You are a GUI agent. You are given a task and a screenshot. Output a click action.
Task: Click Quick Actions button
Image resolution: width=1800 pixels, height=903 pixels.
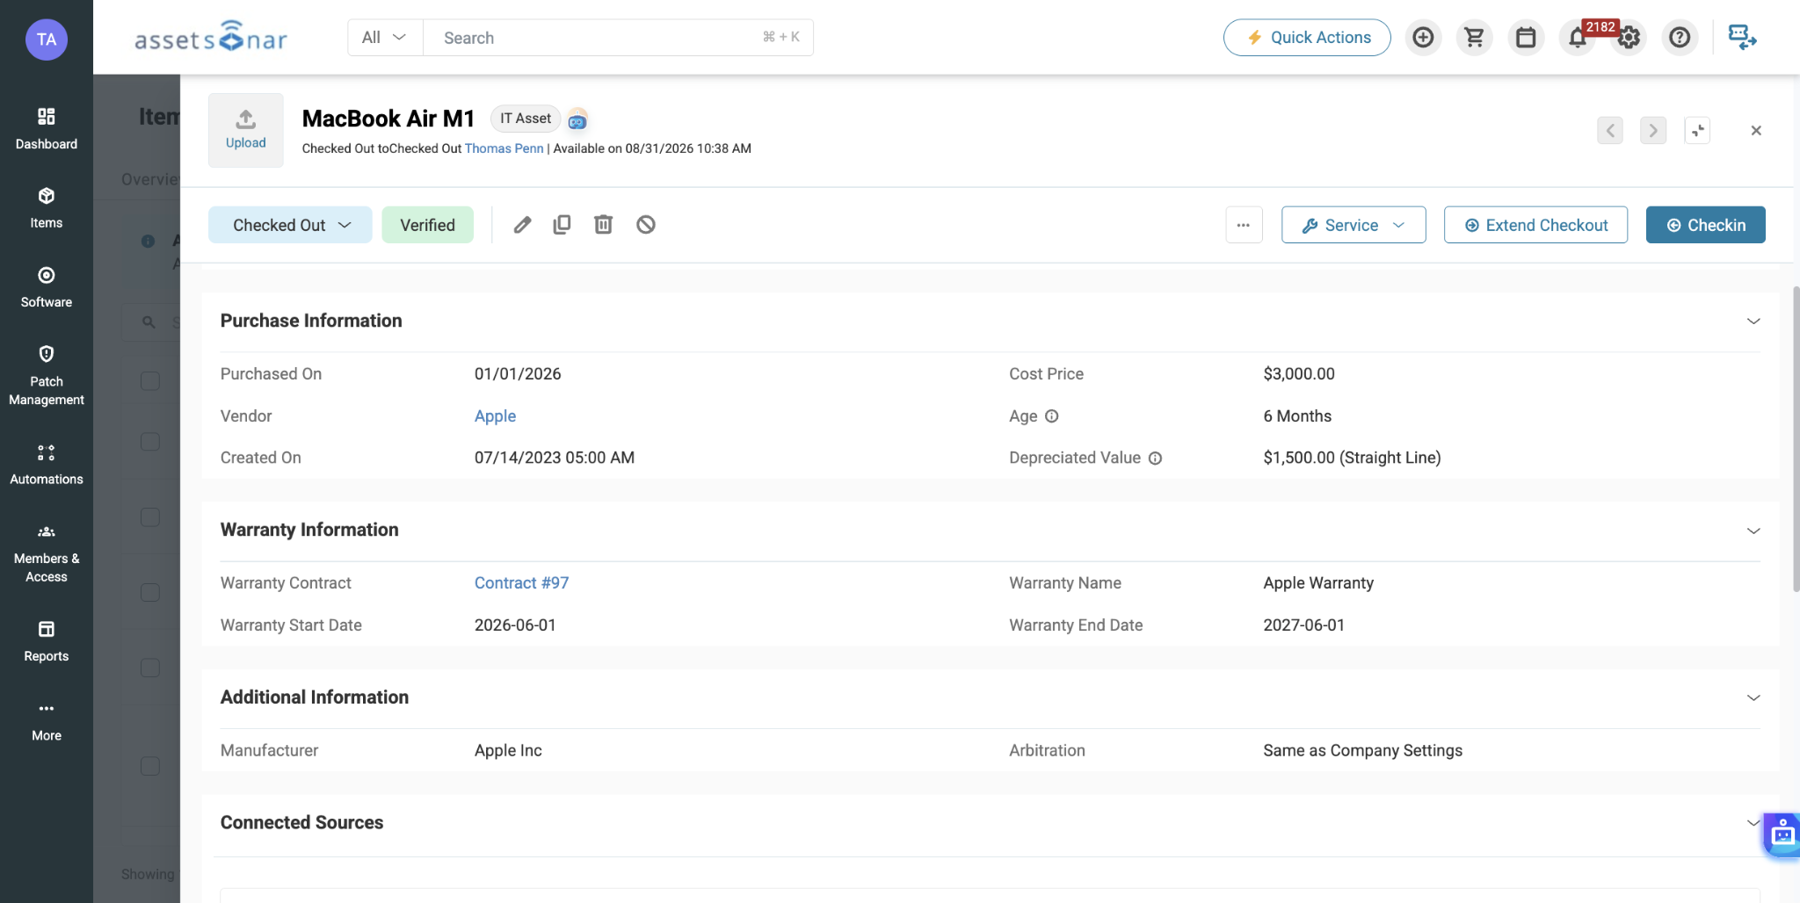(1307, 38)
